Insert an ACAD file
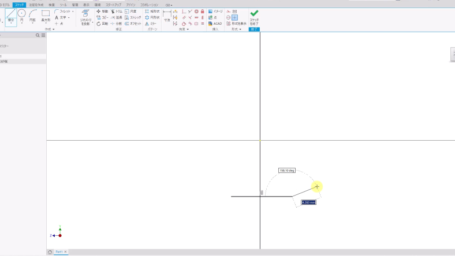 point(215,24)
